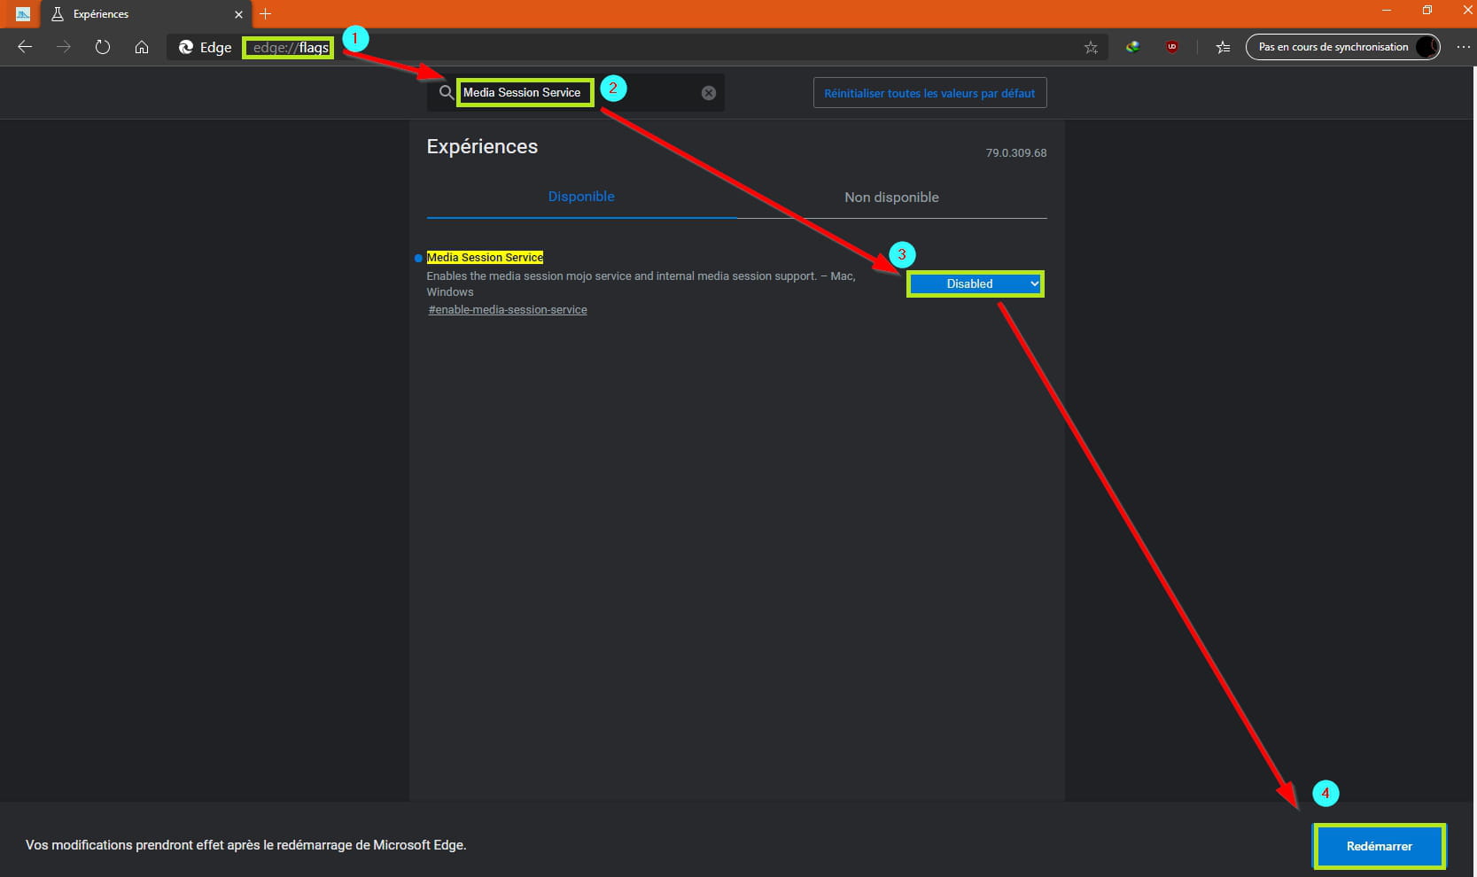Select the Expériences browser tab

[146, 14]
